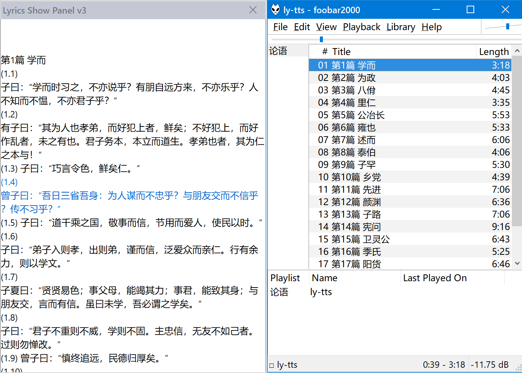522x373 pixels.
Task: Click the Last Played On column header
Action: pos(452,278)
